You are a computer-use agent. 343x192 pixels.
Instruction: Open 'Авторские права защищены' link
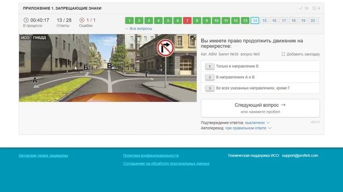pos(43,155)
